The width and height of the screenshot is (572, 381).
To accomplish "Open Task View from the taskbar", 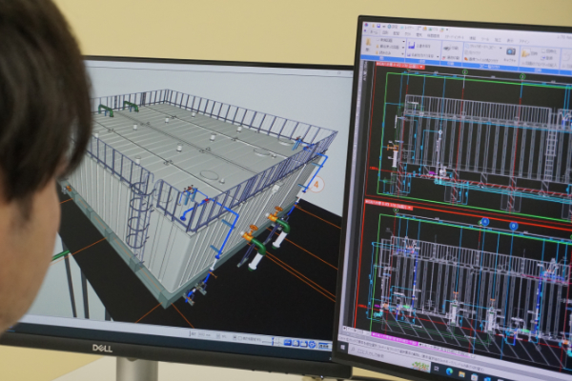I will [x=437, y=369].
